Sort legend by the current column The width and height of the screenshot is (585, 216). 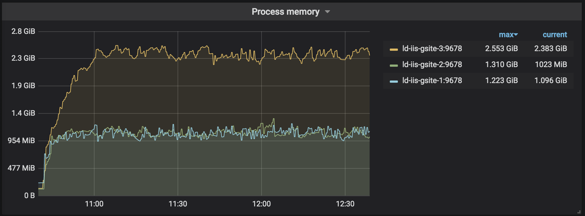pyautogui.click(x=555, y=35)
